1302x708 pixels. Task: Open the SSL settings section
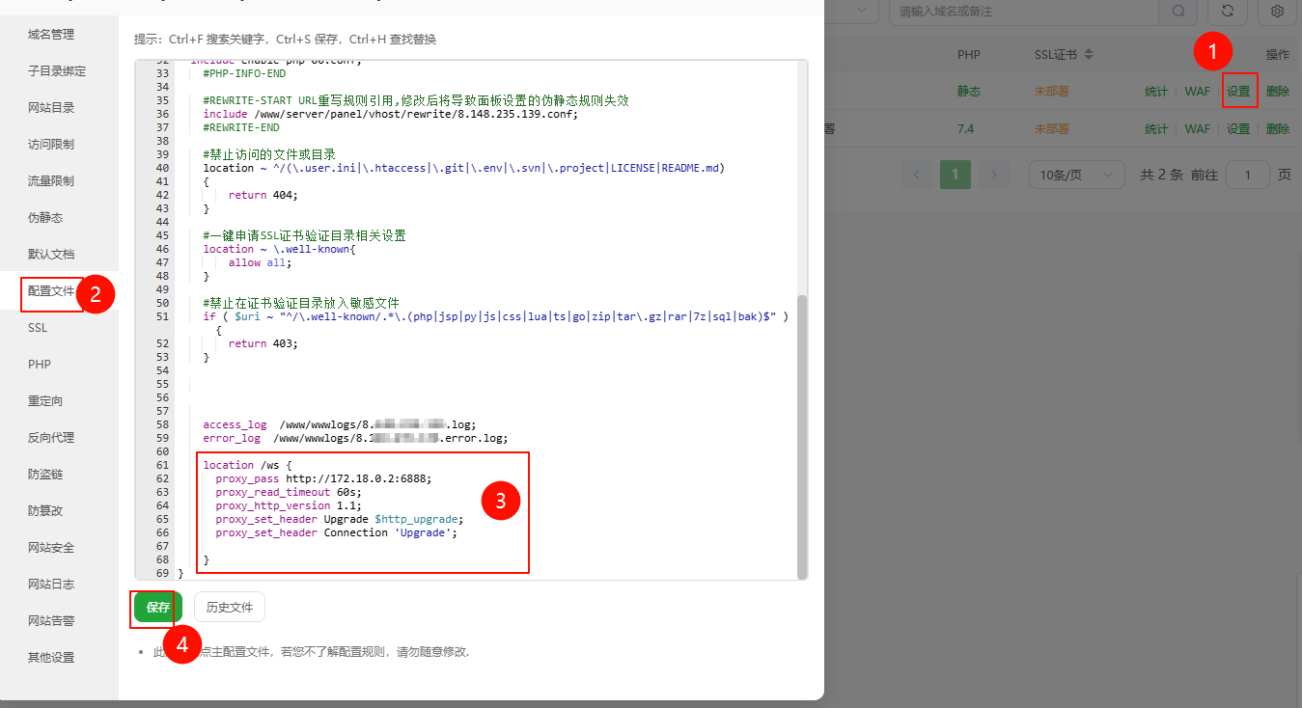(38, 328)
